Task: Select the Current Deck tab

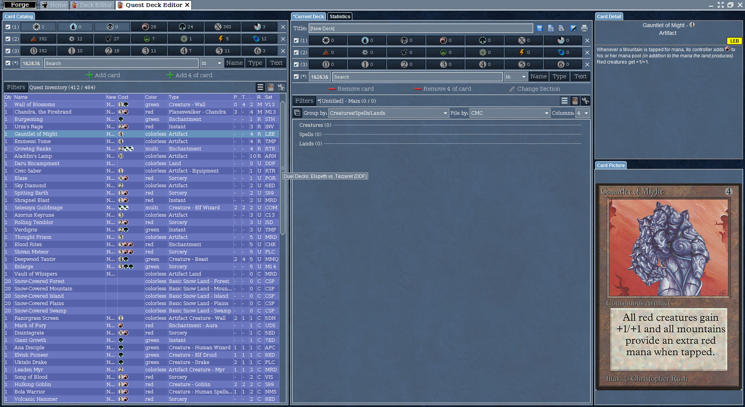Action: (x=308, y=16)
